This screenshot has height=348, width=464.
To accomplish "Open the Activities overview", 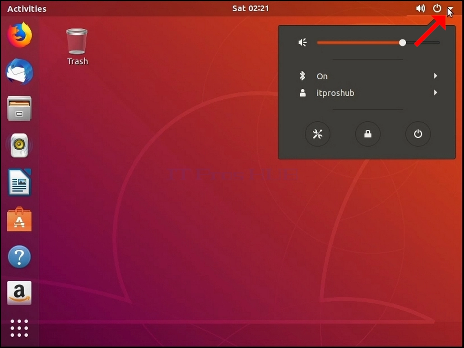I will pos(27,9).
